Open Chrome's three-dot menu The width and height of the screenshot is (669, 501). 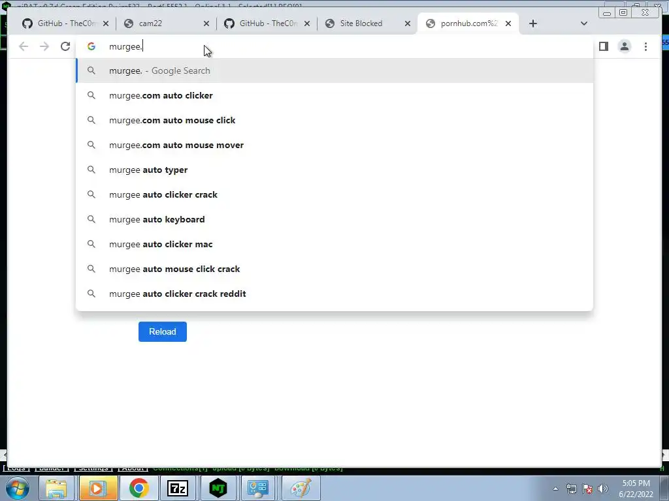pos(645,46)
